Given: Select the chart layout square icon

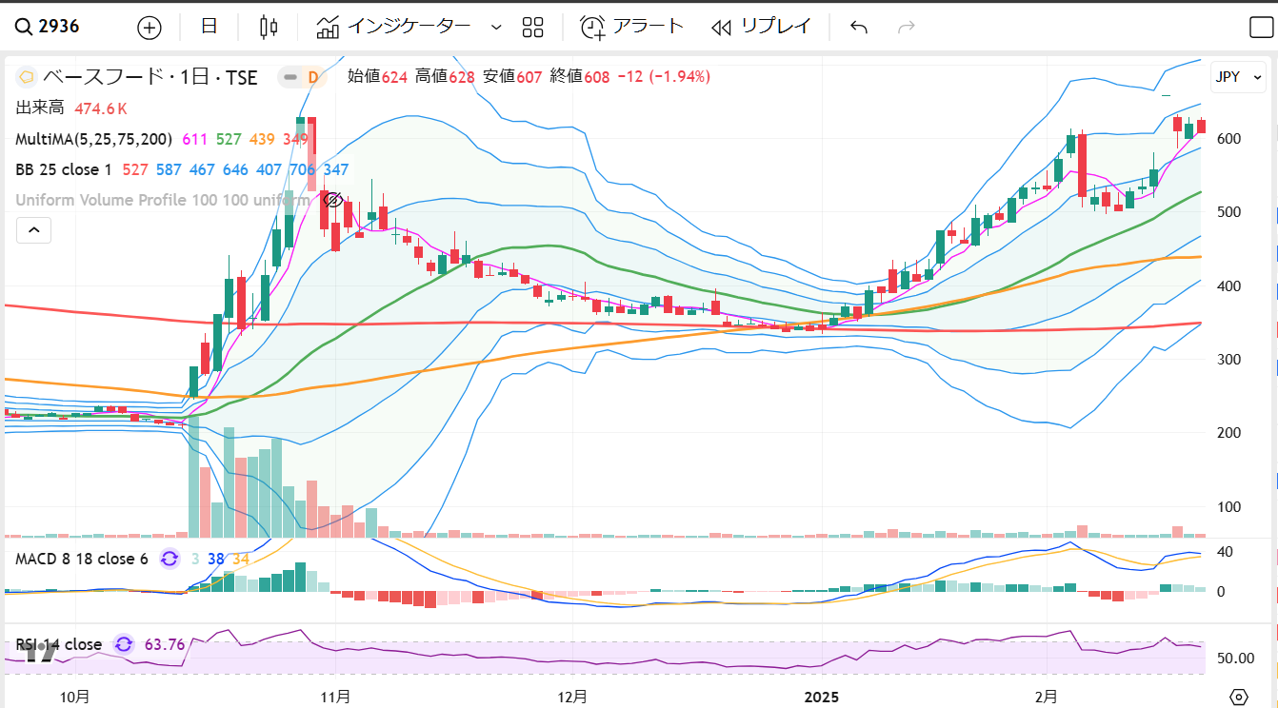Looking at the screenshot, I should tap(1261, 27).
